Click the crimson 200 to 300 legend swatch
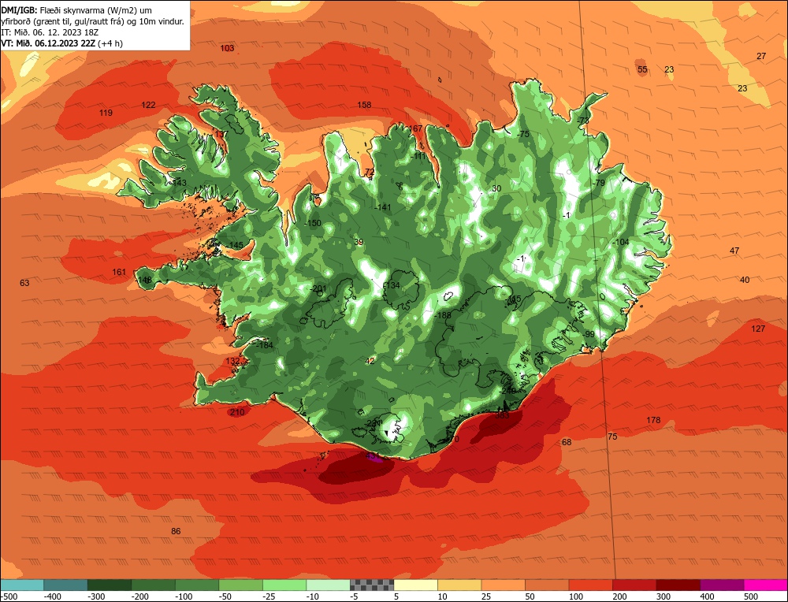Viewport: 788px width, 602px height. (634, 585)
